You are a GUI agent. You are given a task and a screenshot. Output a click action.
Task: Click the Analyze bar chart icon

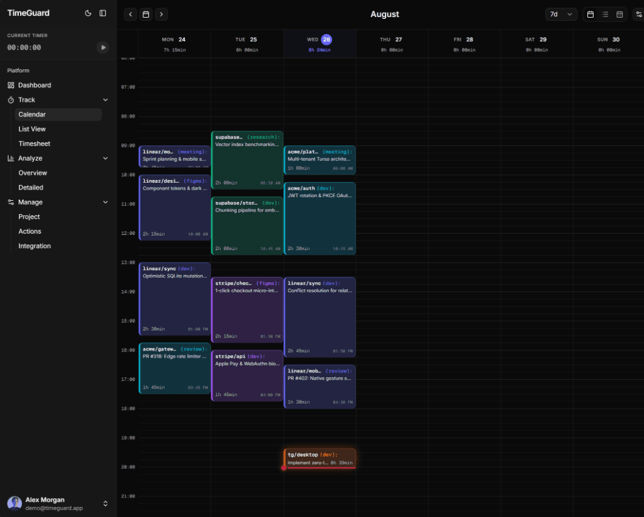(11, 158)
